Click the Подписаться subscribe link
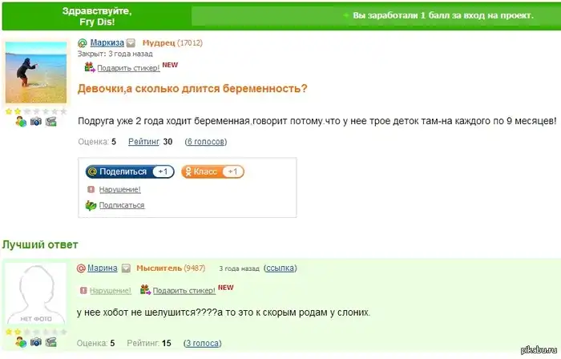This screenshot has height=359, width=561. pyautogui.click(x=121, y=205)
